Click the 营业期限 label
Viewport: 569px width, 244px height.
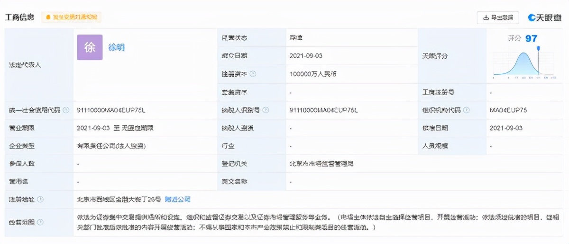(21, 128)
